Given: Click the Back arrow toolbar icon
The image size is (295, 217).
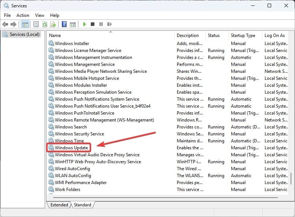Looking at the screenshot, I should [5, 24].
